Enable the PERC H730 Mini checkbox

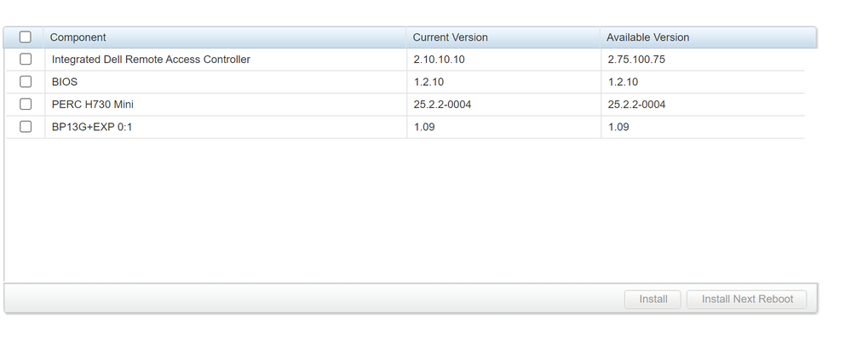click(x=25, y=104)
